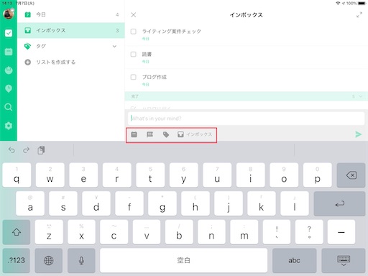Open the 読書 task text
The image size is (368, 276).
pyautogui.click(x=147, y=55)
